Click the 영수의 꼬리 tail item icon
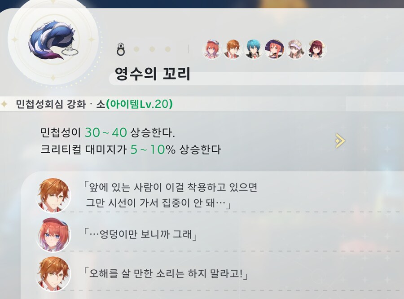404x299 pixels. click(53, 40)
